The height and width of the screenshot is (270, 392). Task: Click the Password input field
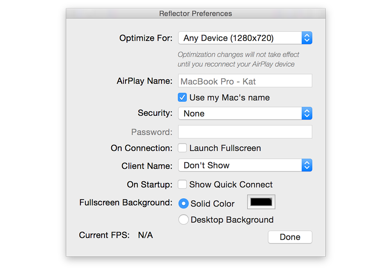coord(245,132)
